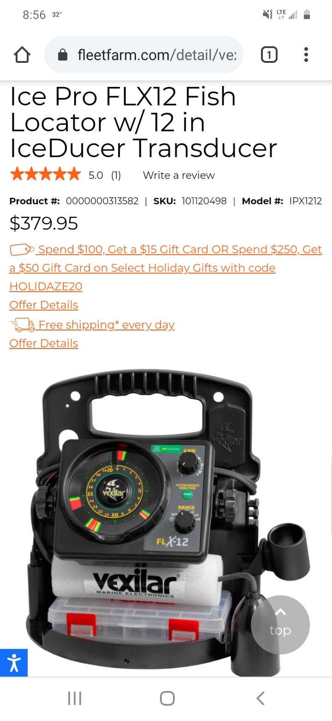This screenshot has height=721, width=332.
Task: Tap Android home navigation button
Action: click(167, 698)
